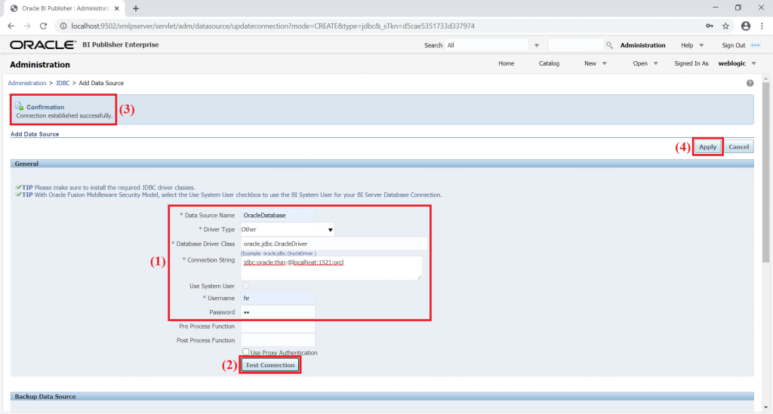Open the Chrome three-dot menu
The image size is (773, 414).
point(762,26)
